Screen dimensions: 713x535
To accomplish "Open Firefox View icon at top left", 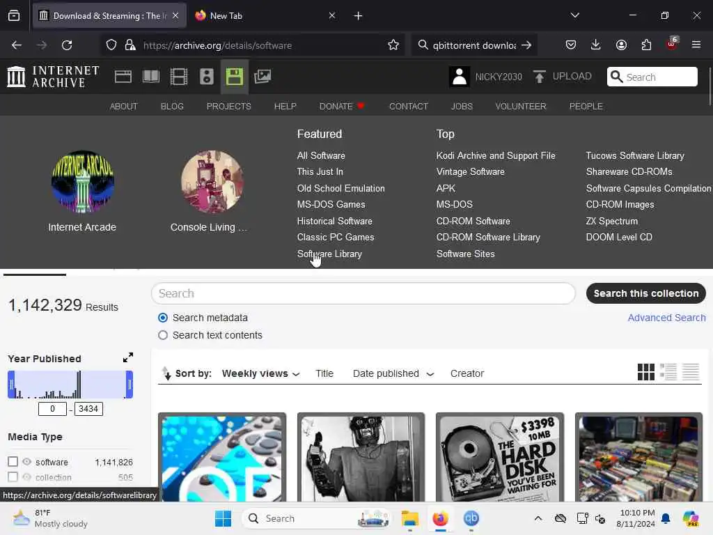I will 14,16.
